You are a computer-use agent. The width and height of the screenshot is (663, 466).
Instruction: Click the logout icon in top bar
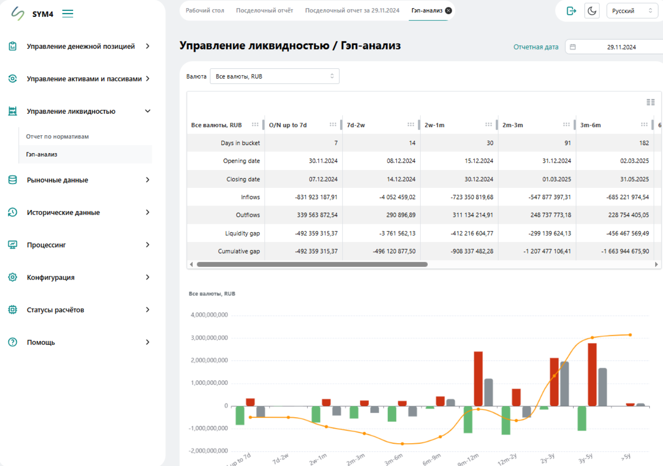pos(571,11)
